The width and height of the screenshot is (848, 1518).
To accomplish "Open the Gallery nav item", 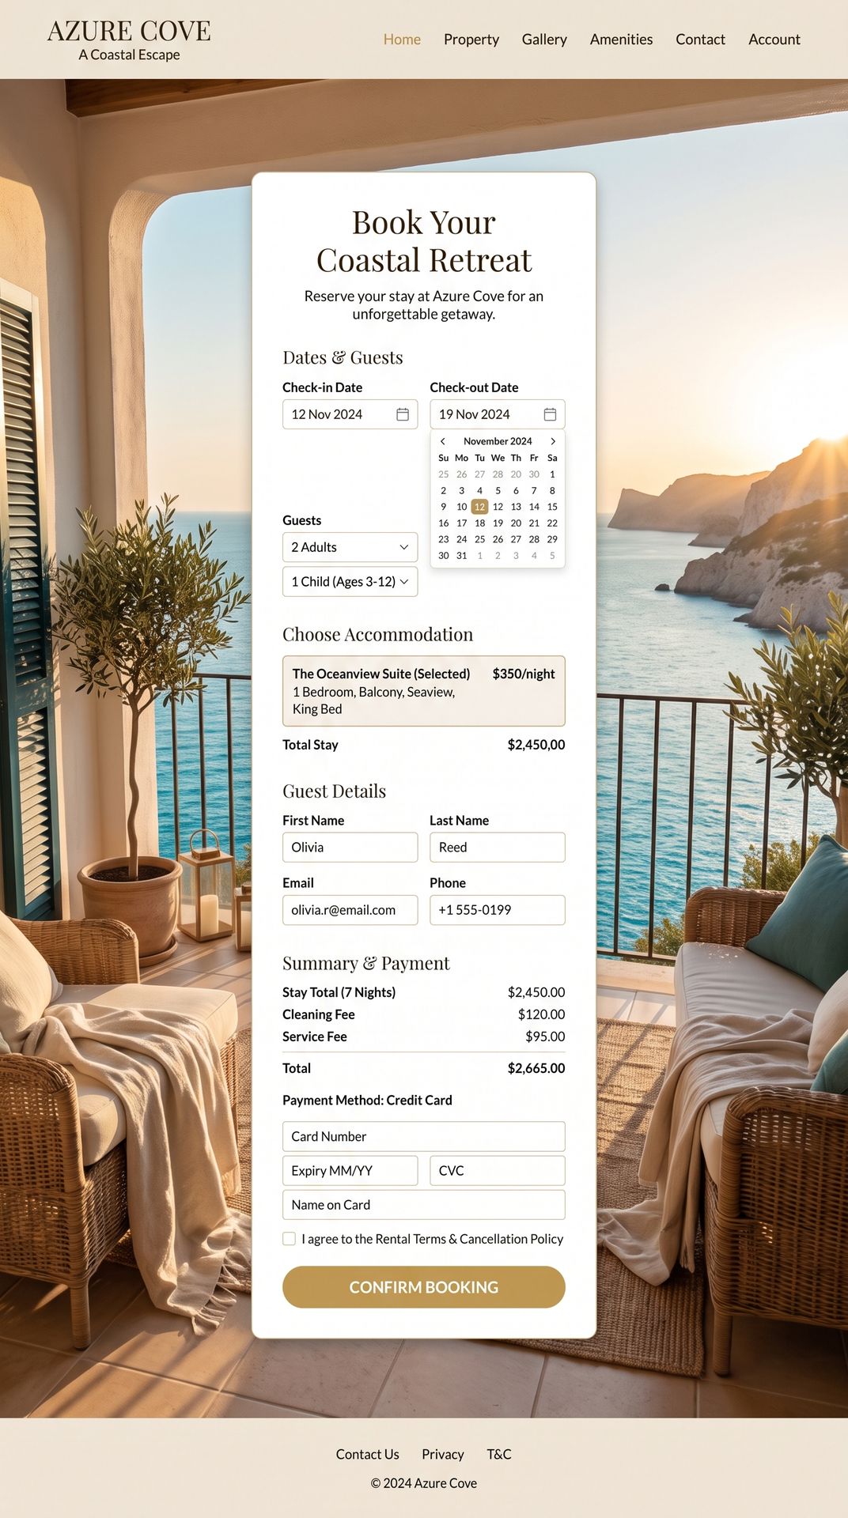I will coord(544,40).
